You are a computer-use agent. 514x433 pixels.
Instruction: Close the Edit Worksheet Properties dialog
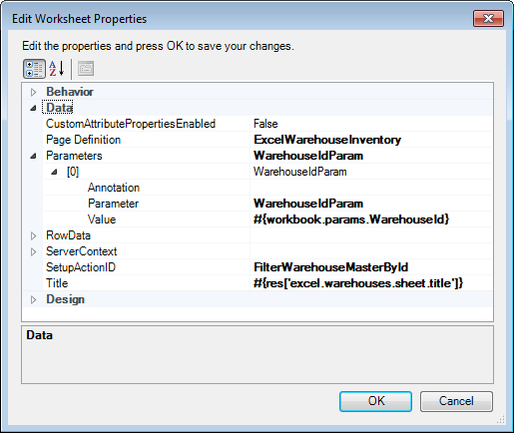point(488,18)
